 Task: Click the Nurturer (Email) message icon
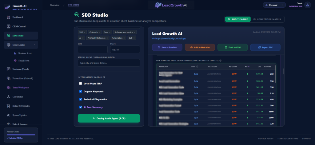[8, 69]
